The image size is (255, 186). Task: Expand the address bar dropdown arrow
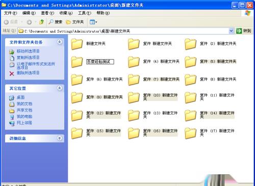231,31
